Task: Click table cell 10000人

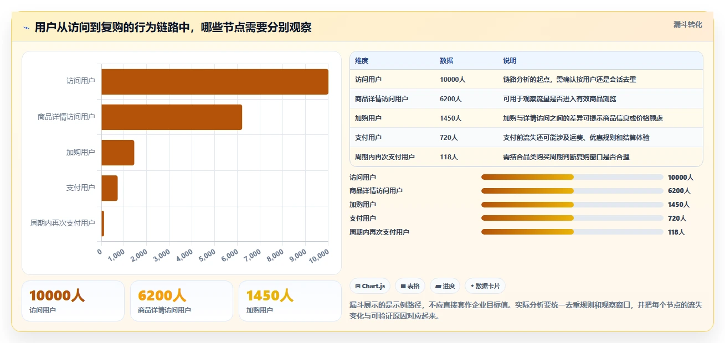Action: [453, 80]
